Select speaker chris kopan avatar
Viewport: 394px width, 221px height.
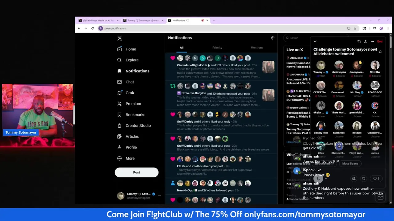(339, 65)
